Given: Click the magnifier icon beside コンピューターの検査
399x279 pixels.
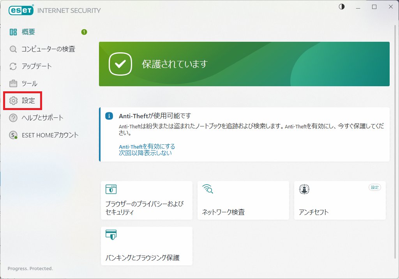Looking at the screenshot, I should pyautogui.click(x=13, y=49).
